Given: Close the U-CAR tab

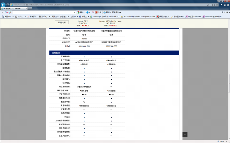Looking at the screenshot, I should (26, 9).
